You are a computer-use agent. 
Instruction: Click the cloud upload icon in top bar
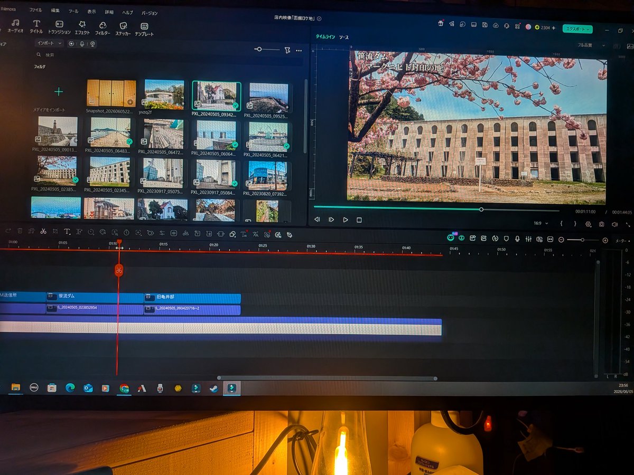point(496,25)
